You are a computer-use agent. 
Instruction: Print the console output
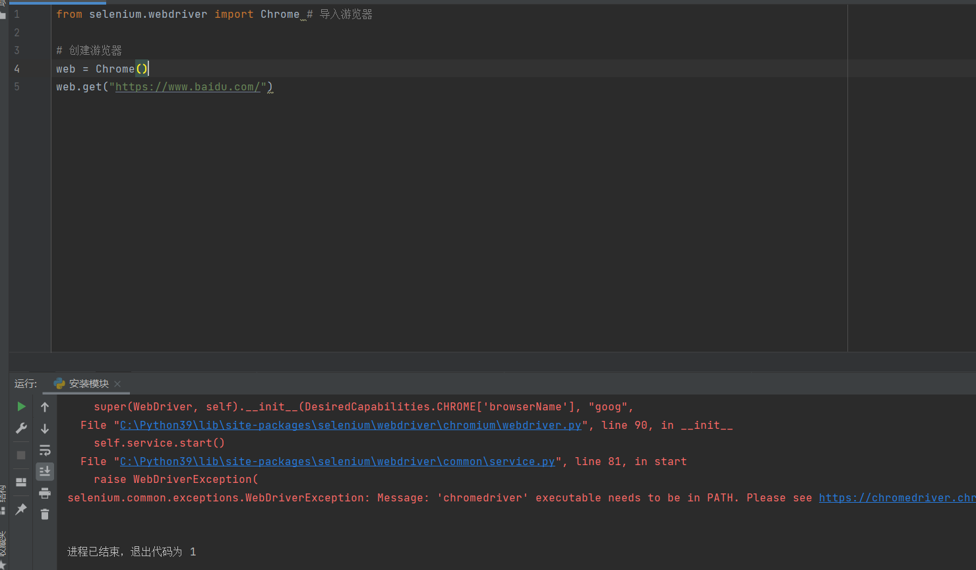pyautogui.click(x=45, y=493)
